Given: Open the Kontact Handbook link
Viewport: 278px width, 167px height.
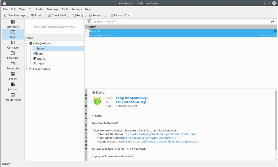Looking at the screenshot, I should [160, 134].
